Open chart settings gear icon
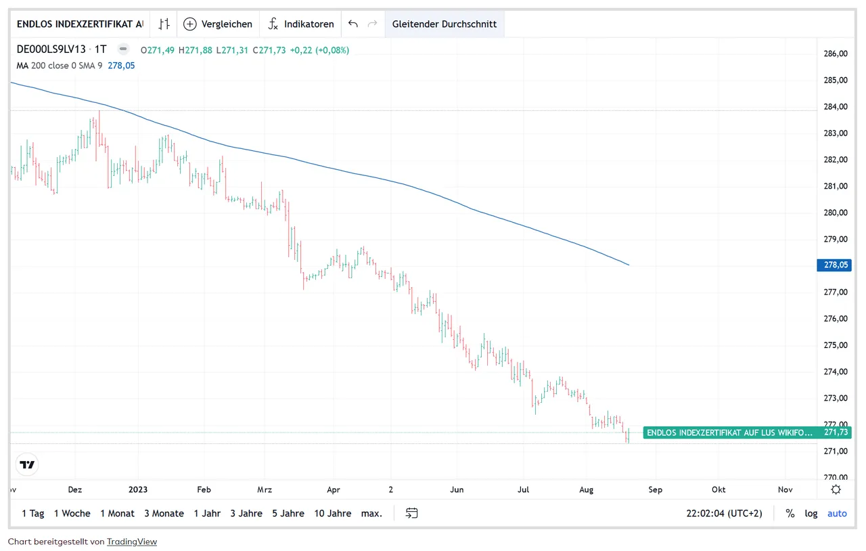 tap(836, 489)
